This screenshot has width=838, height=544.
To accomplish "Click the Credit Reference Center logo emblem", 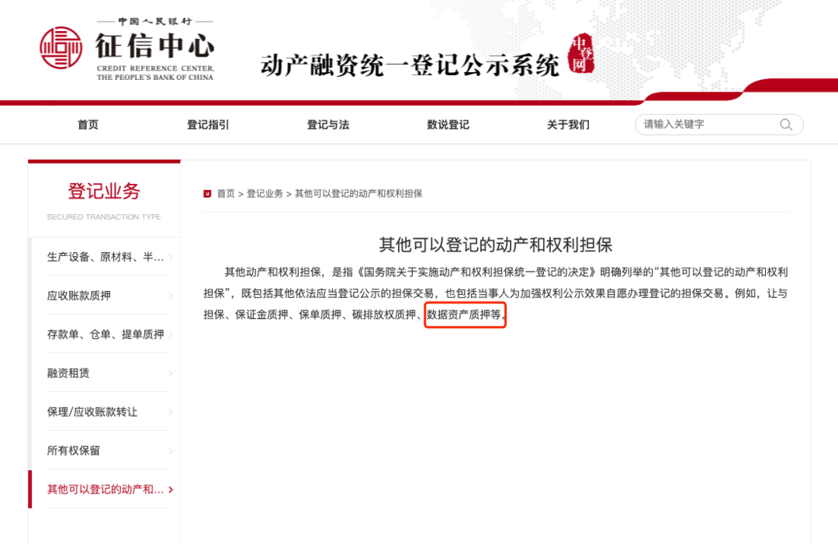I will pyautogui.click(x=61, y=48).
